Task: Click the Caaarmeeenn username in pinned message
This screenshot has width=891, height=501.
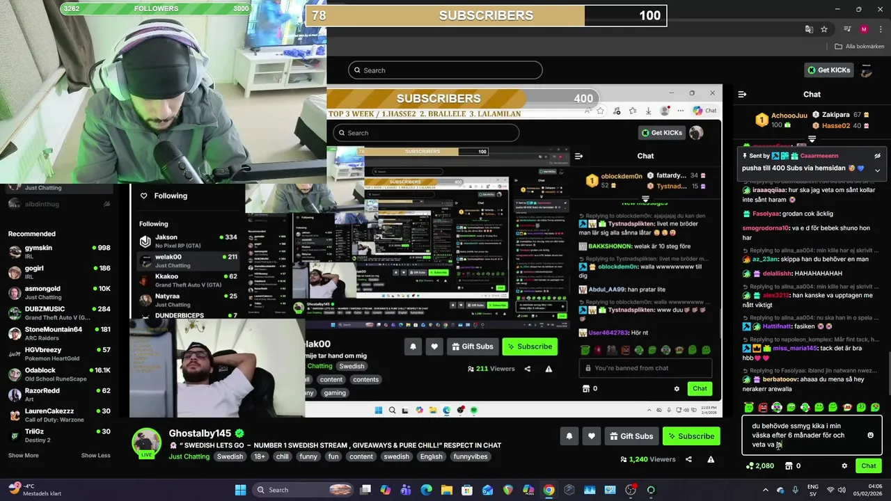Action: pyautogui.click(x=819, y=156)
